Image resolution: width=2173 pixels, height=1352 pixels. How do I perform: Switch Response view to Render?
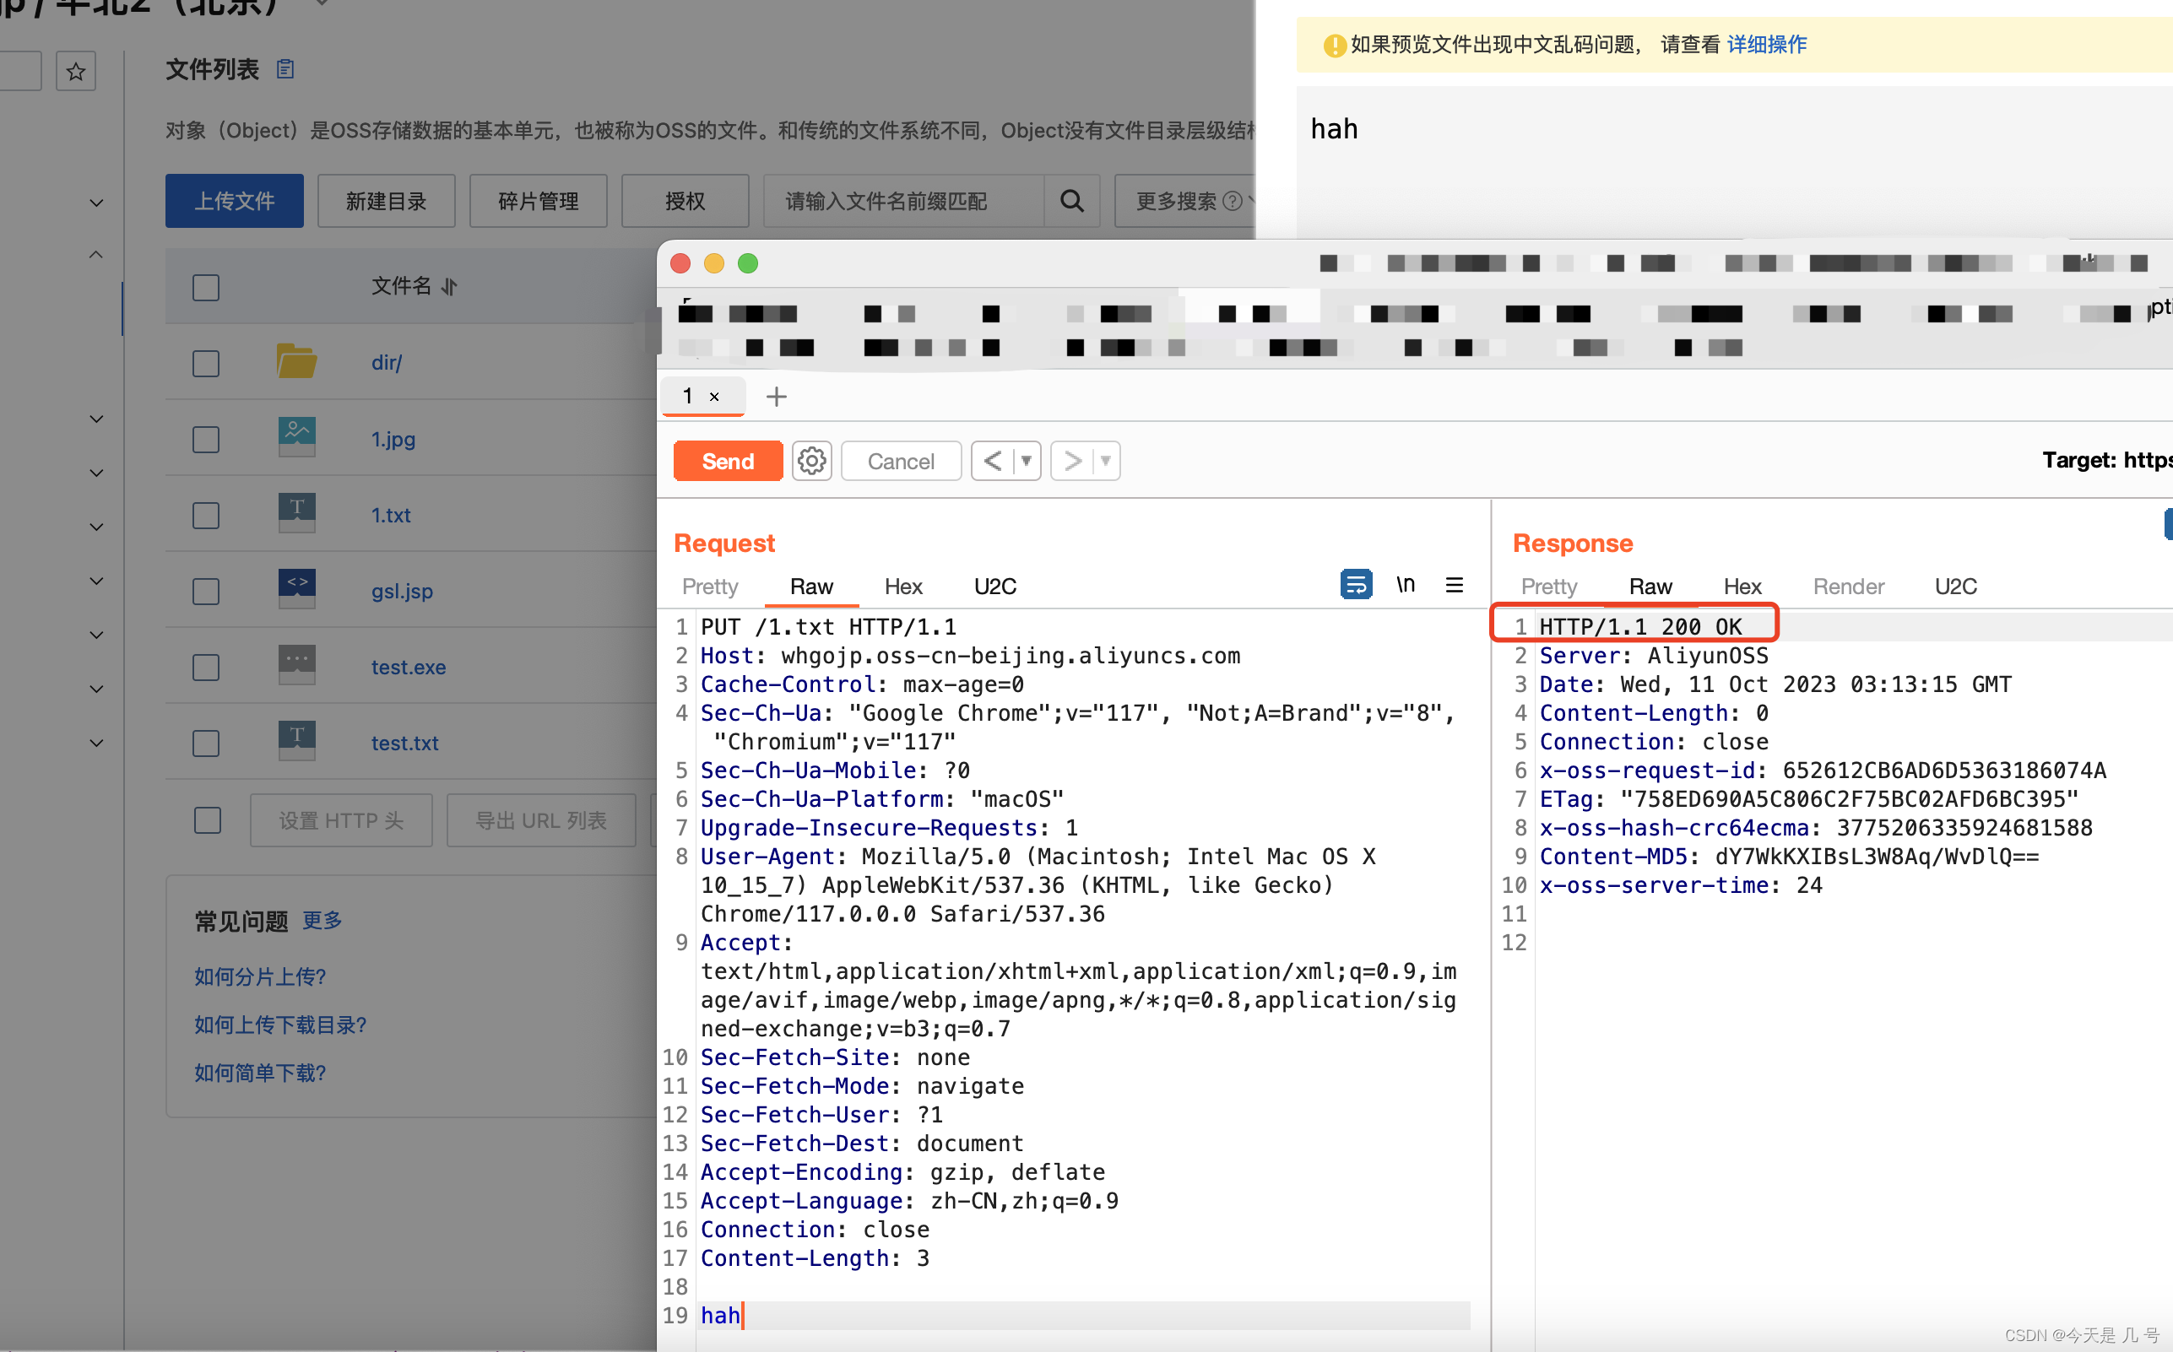coord(1848,587)
